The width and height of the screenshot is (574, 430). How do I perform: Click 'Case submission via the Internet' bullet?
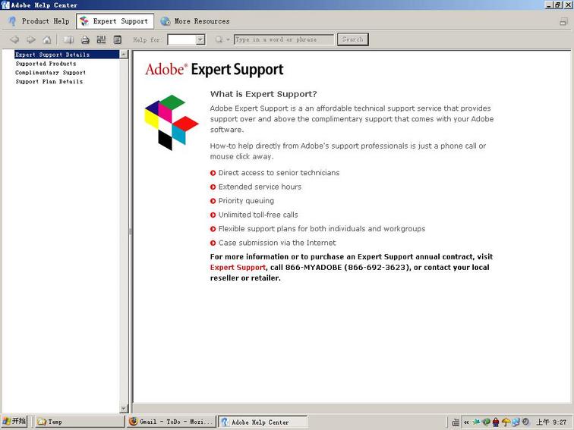pyautogui.click(x=277, y=243)
